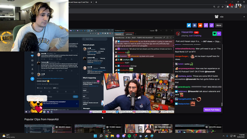247x139 pixels.
Task: Open the Partly sunny weather widget
Action: coord(8,136)
